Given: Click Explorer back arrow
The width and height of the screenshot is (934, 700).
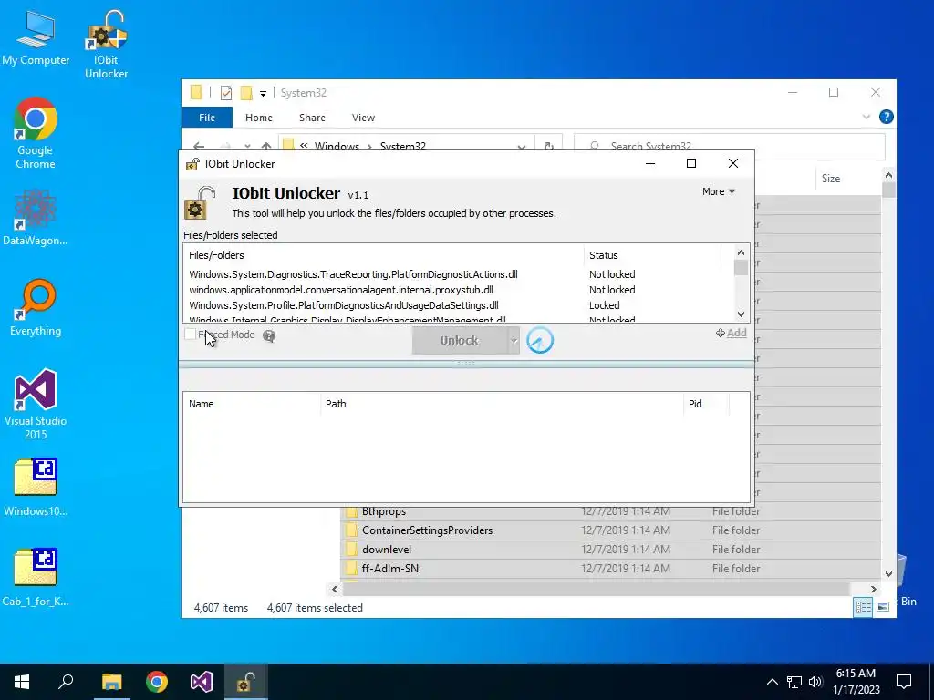Looking at the screenshot, I should pos(199,147).
